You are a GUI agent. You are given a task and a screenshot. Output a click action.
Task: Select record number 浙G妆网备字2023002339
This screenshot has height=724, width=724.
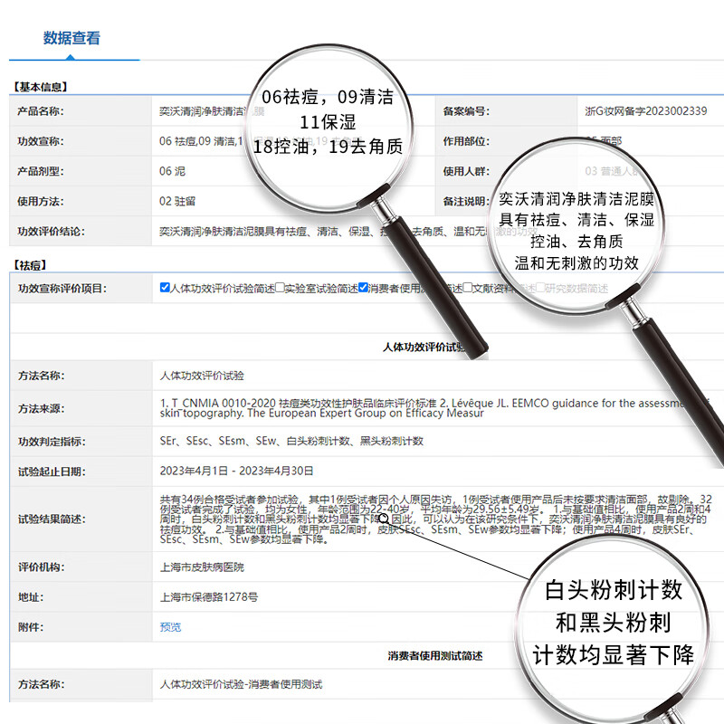[645, 110]
